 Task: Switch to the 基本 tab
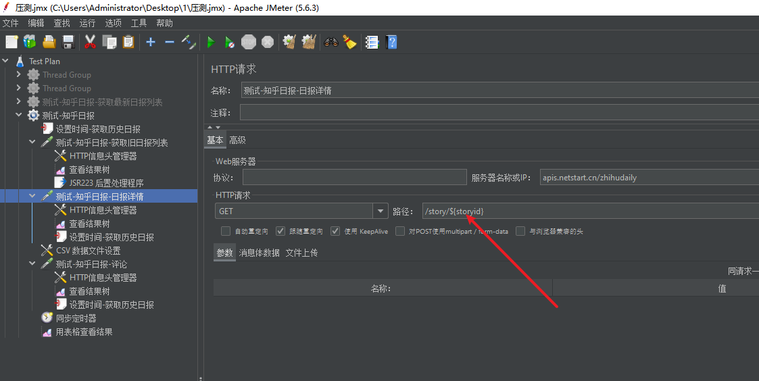pyautogui.click(x=215, y=141)
